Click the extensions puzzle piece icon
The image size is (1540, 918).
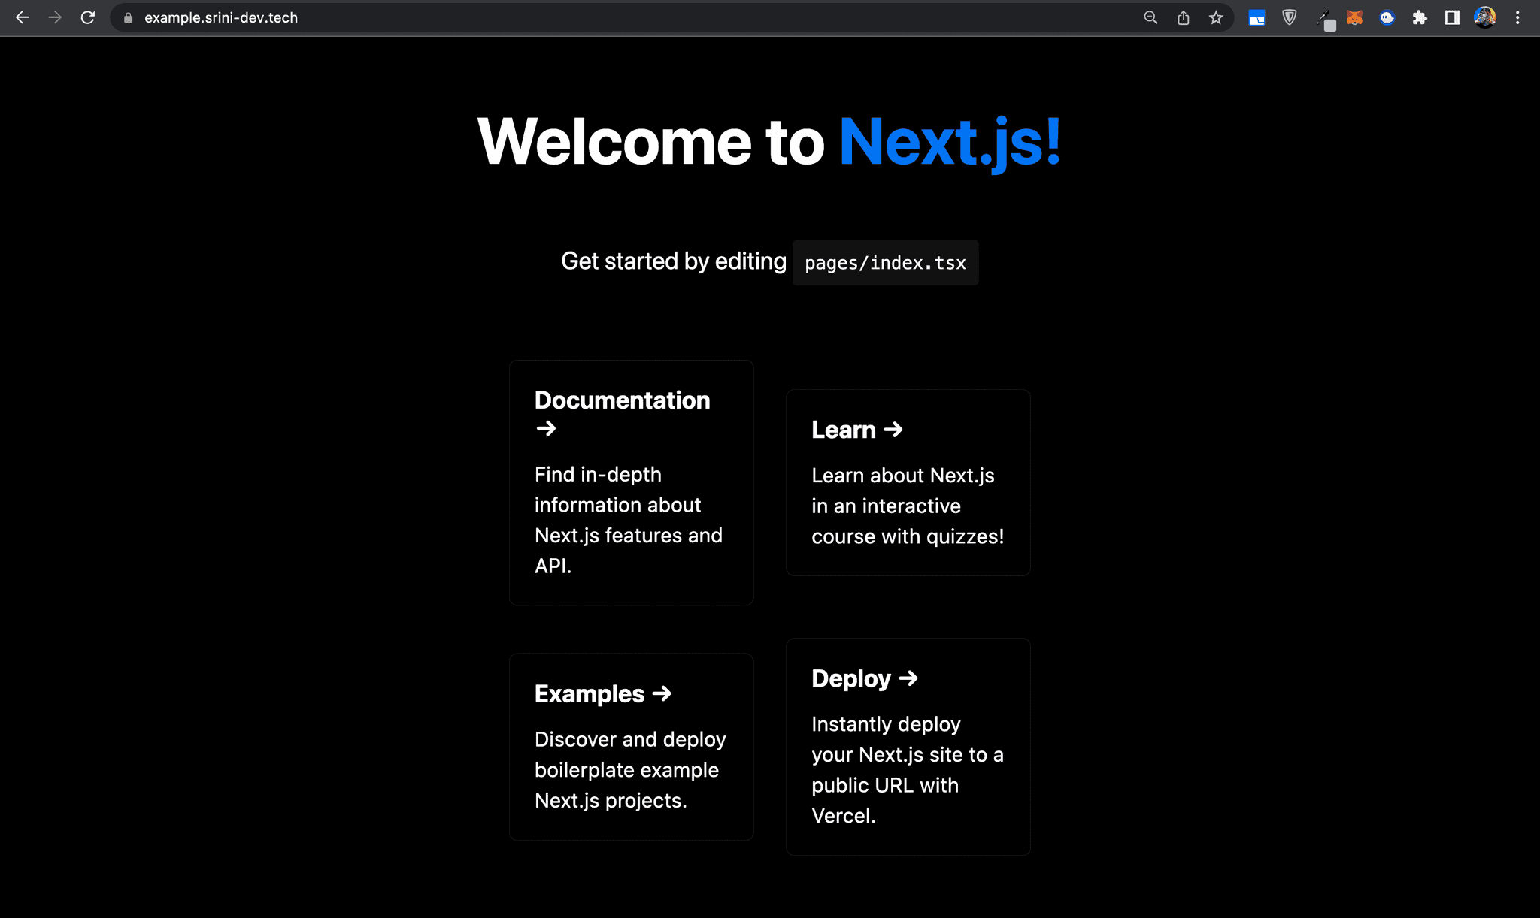[1420, 17]
